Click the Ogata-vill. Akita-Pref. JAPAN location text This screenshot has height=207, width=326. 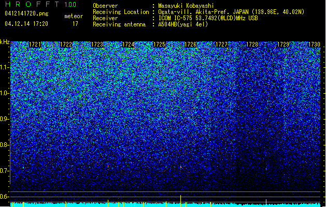[231, 12]
